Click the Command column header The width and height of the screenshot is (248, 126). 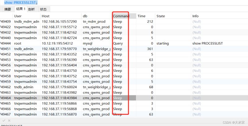coord(121,16)
